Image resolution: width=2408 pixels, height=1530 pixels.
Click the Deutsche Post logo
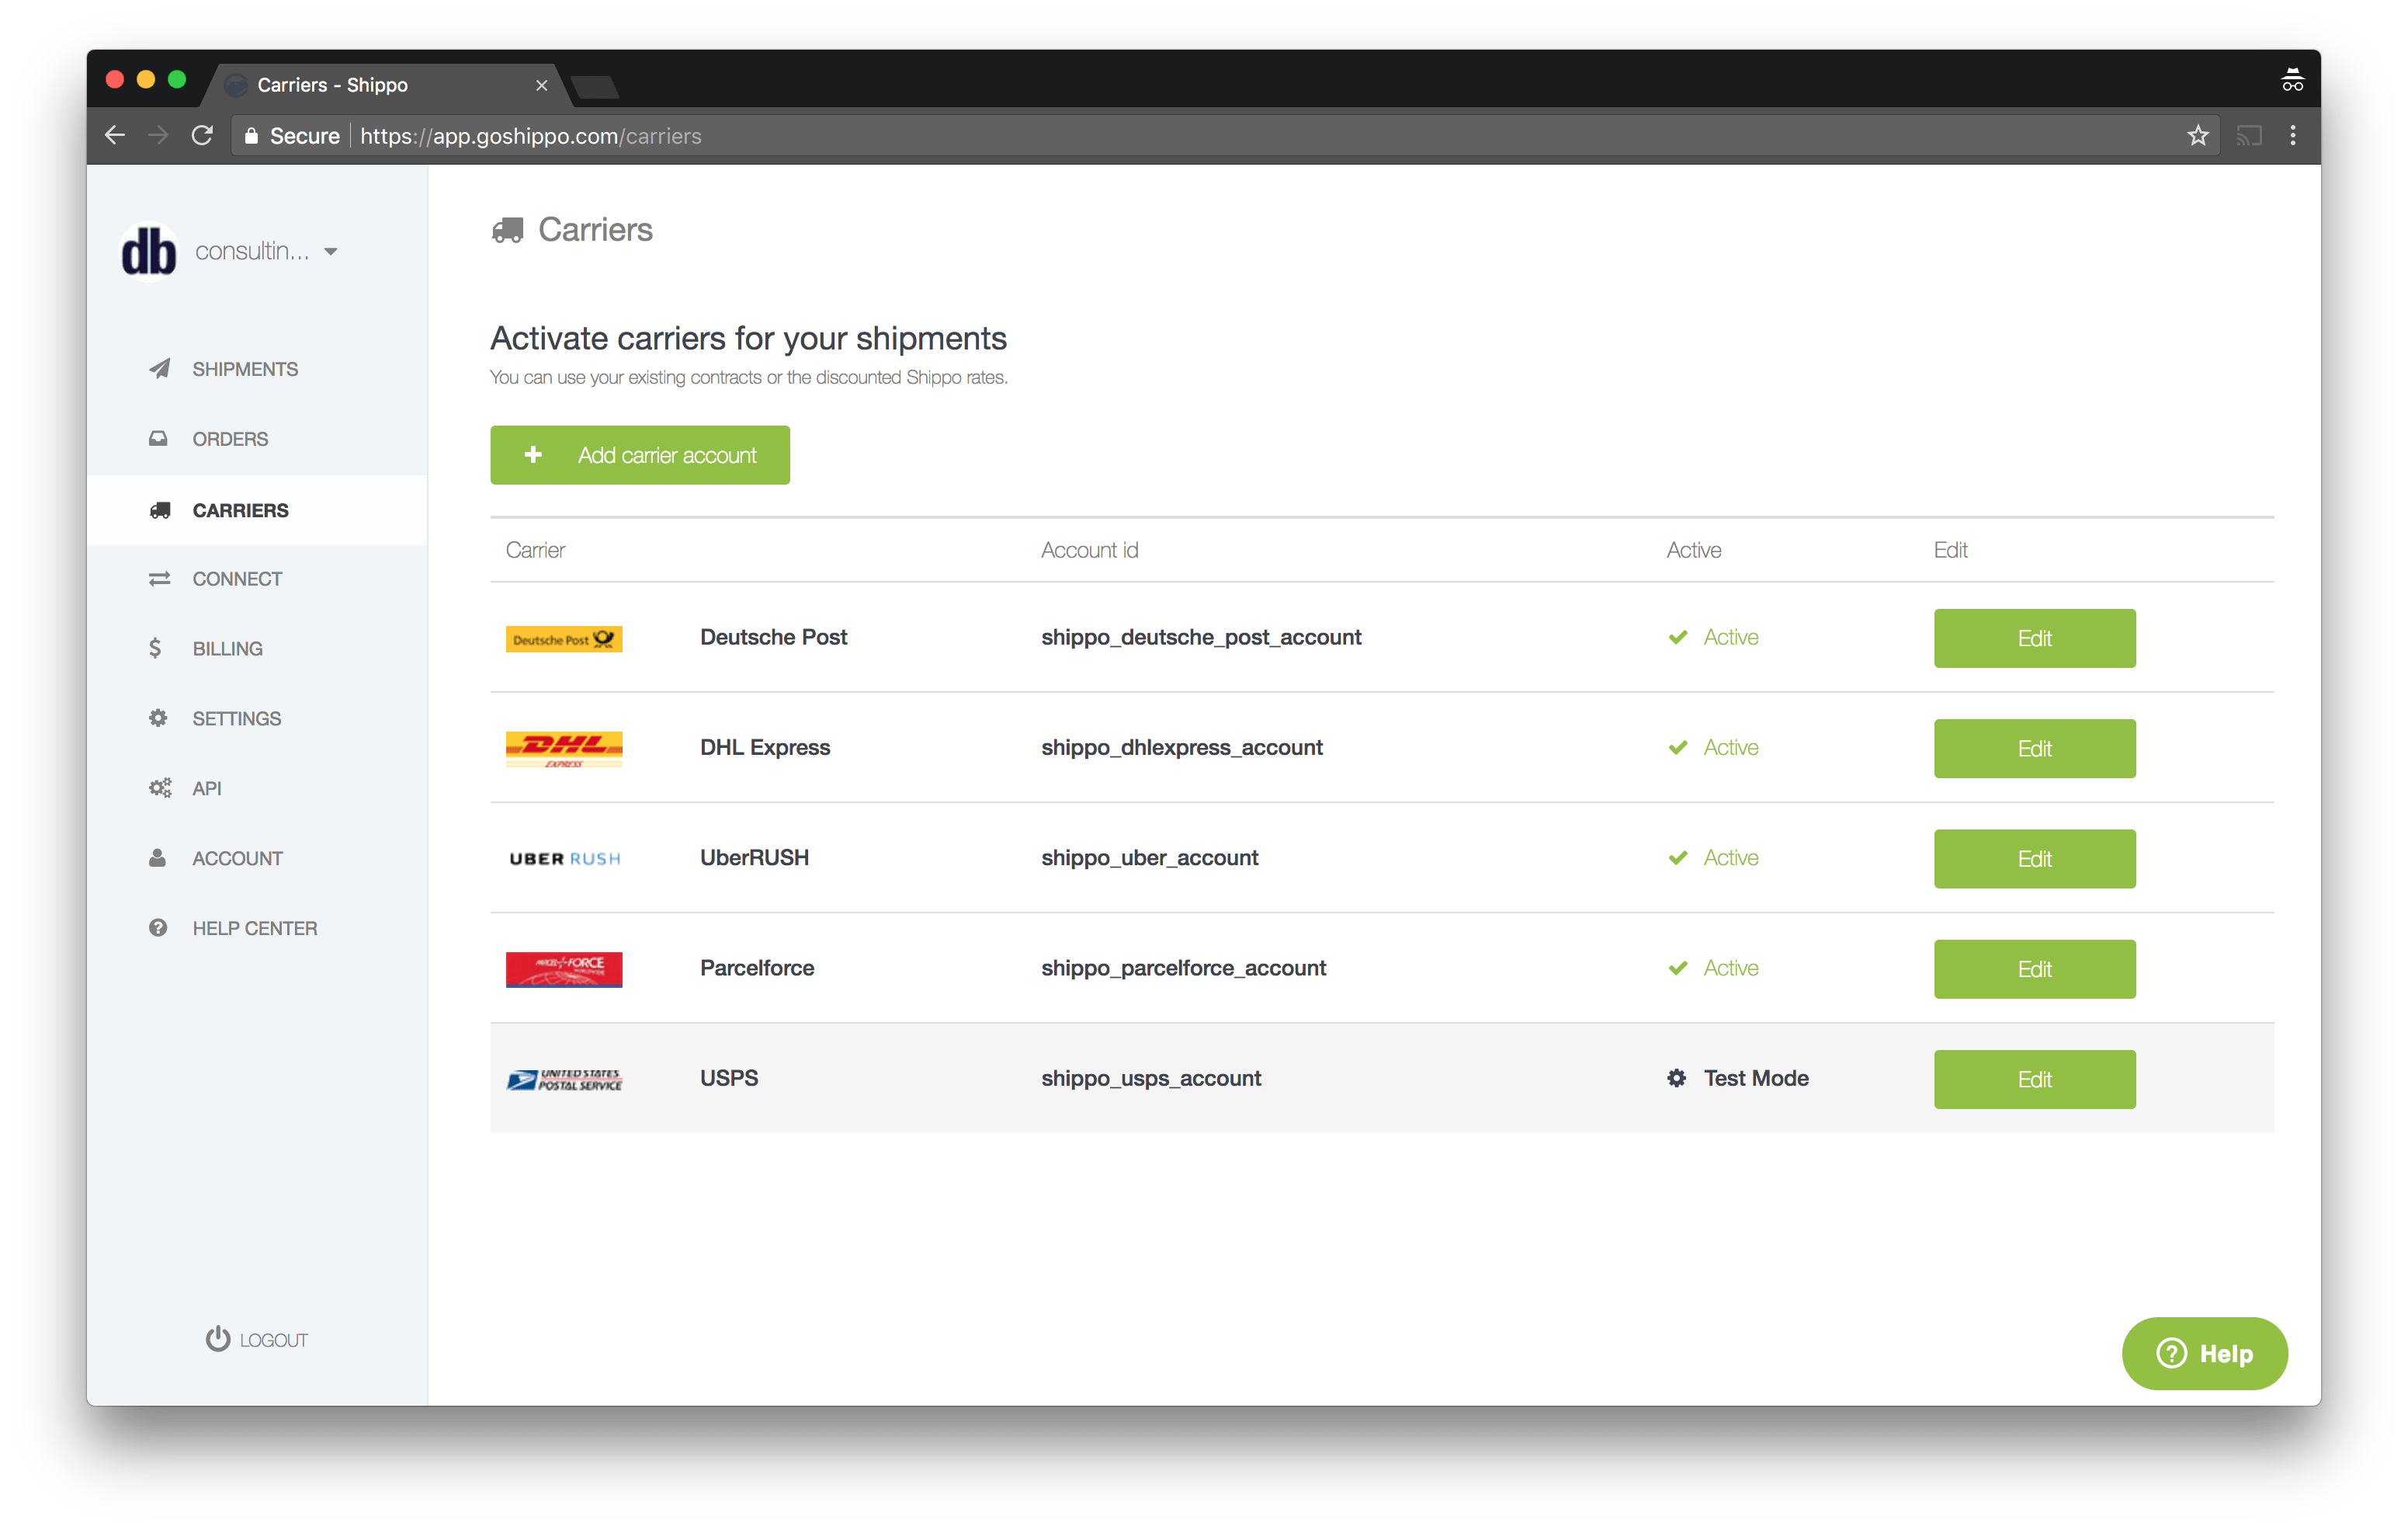(x=564, y=639)
